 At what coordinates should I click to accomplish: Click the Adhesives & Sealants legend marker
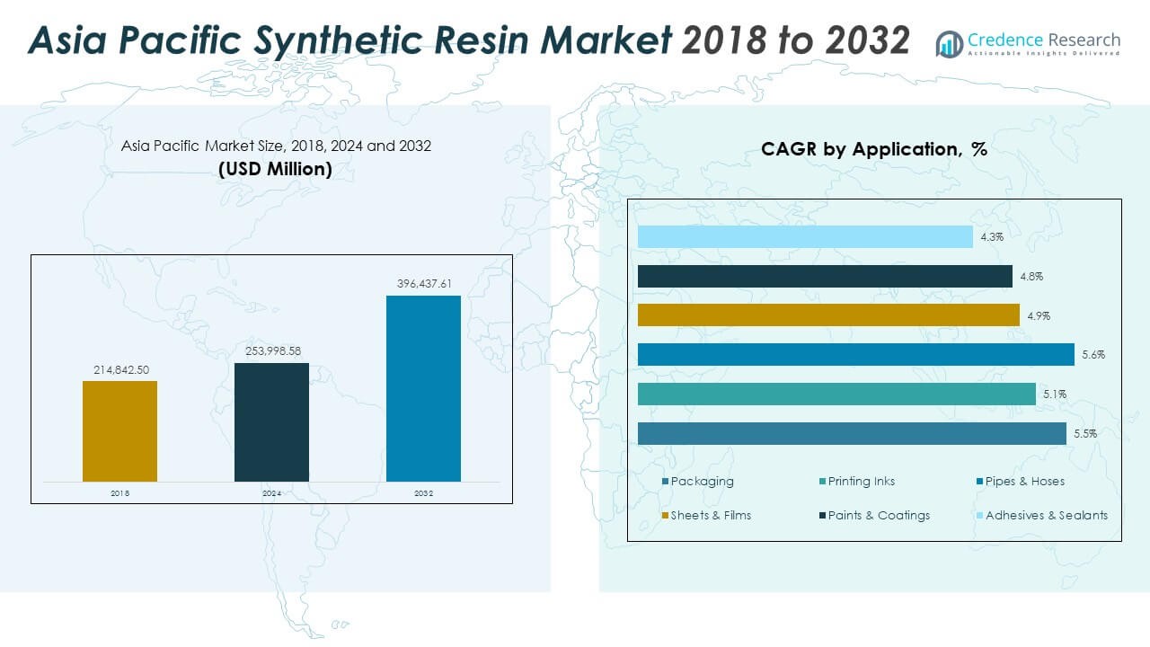point(979,516)
